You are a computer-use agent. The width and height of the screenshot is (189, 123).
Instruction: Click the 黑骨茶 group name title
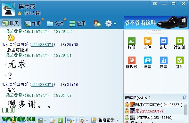coord(27,6)
